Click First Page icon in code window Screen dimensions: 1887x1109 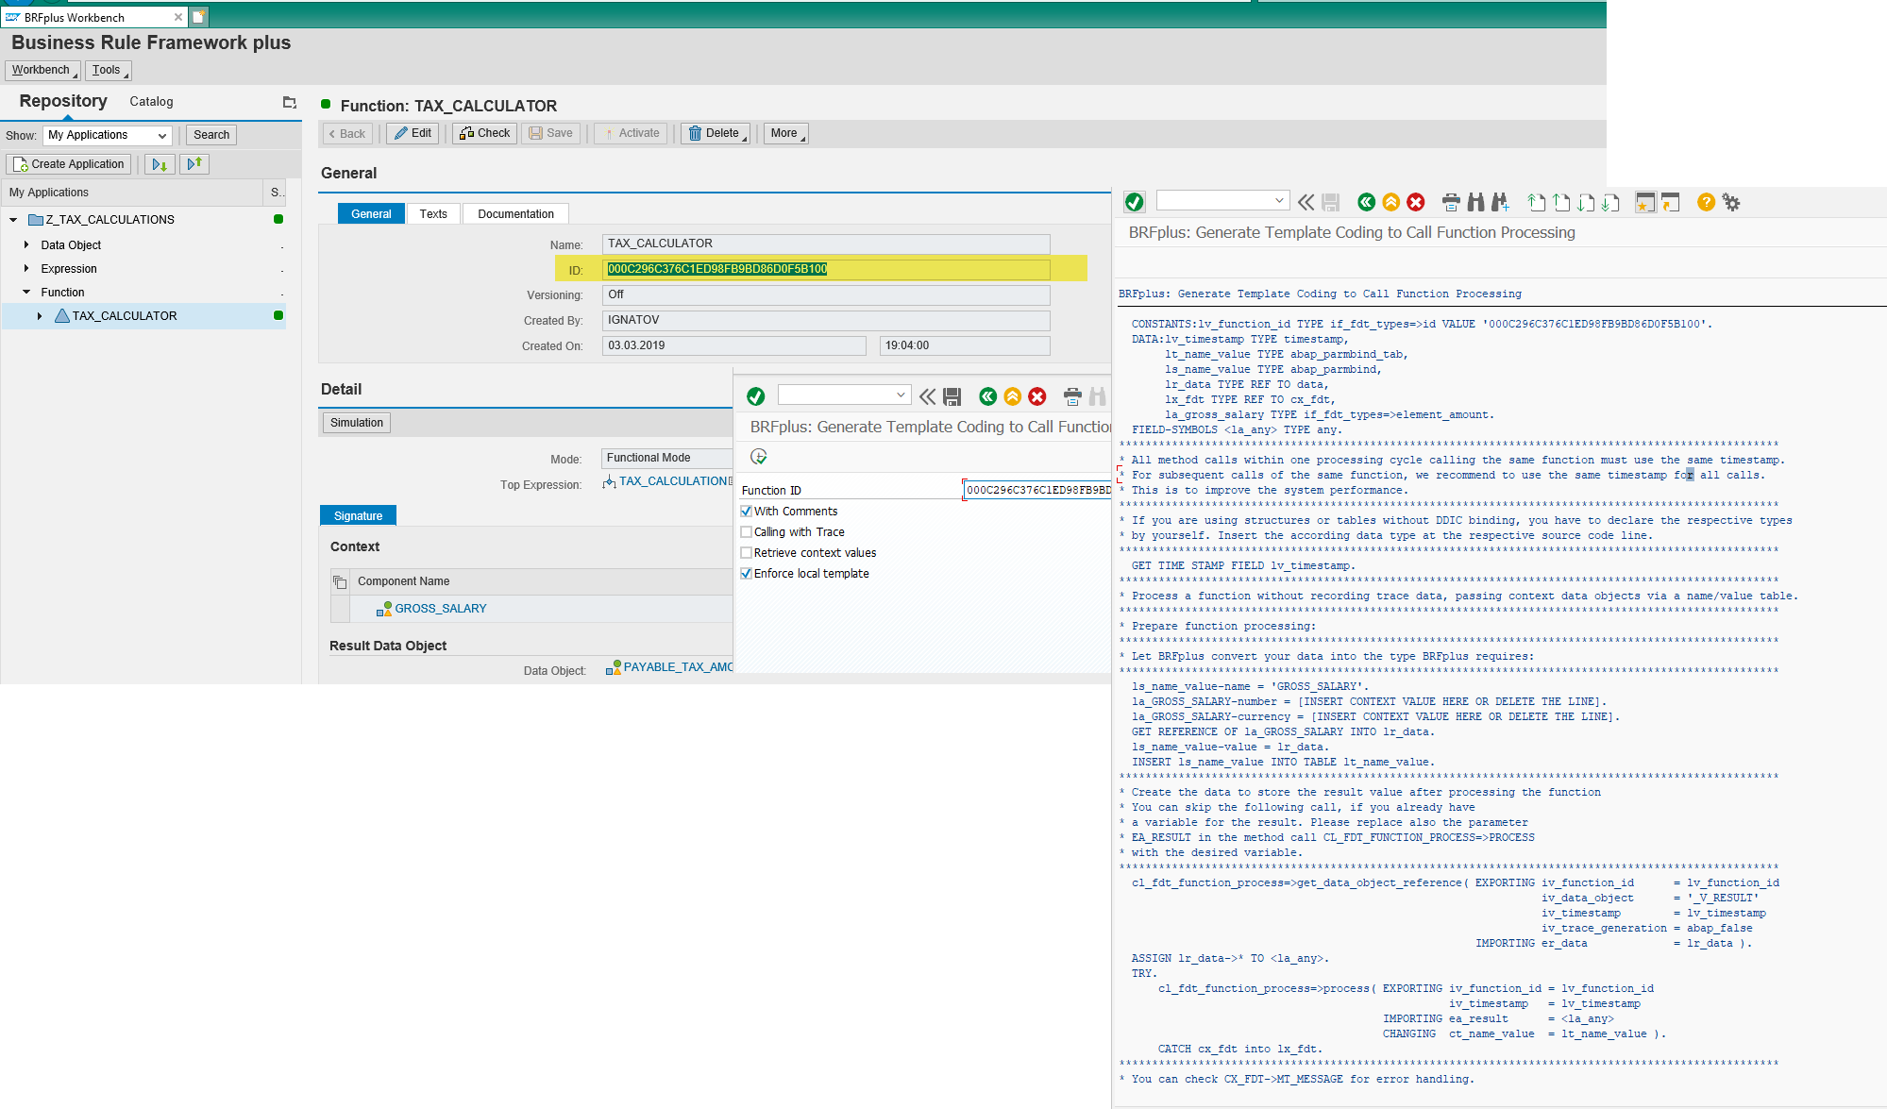click(x=1537, y=202)
